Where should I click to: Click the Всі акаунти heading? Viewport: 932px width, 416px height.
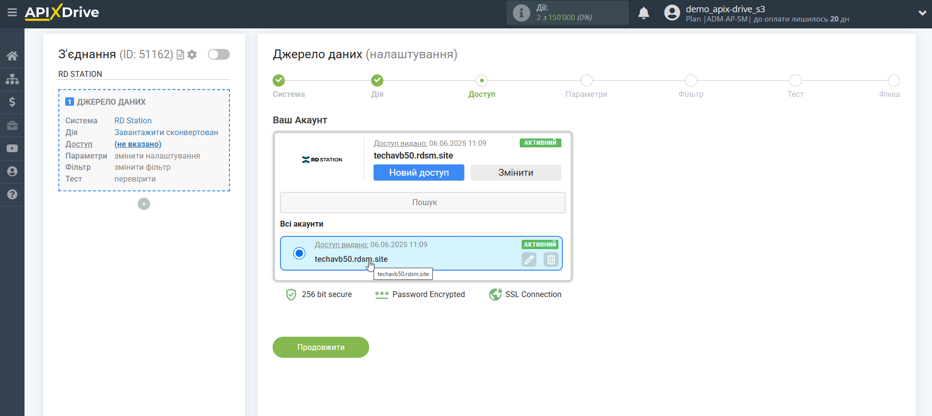point(302,224)
